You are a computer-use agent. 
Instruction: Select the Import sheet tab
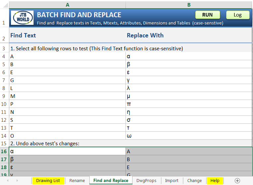(172, 180)
